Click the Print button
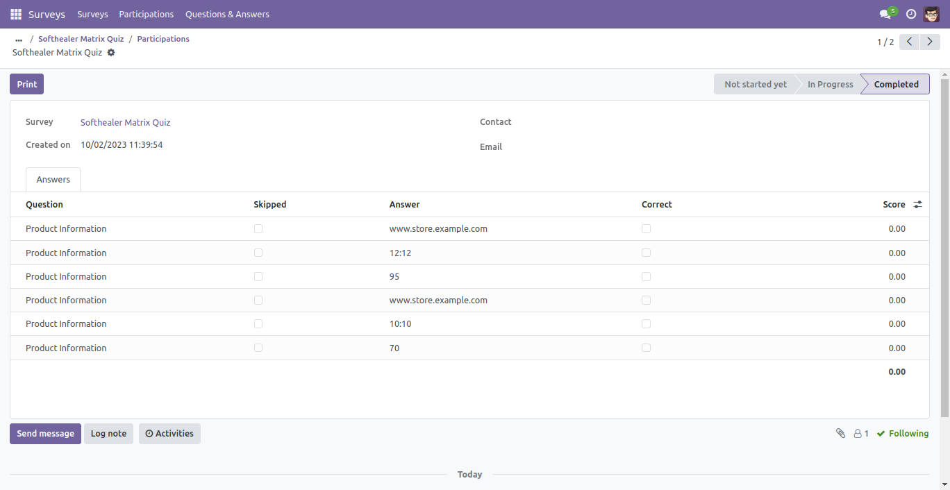The width and height of the screenshot is (950, 490). [27, 84]
